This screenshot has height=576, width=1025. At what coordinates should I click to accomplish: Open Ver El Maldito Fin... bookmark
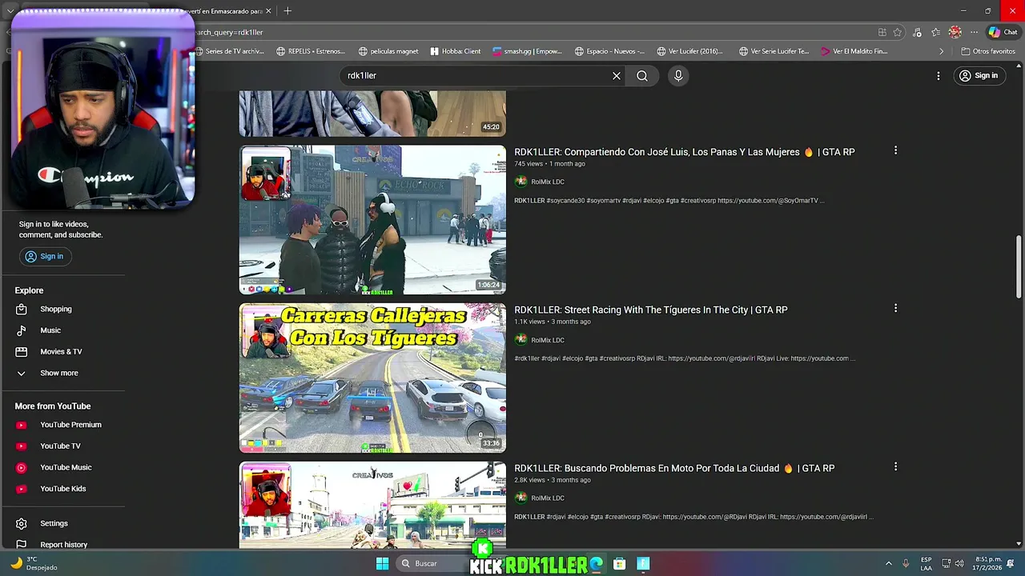(x=854, y=51)
